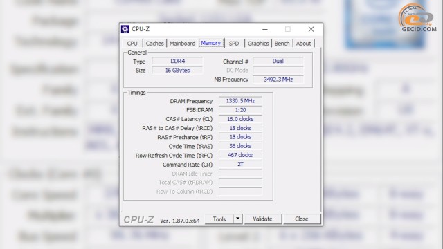The height and width of the screenshot is (249, 443).
Task: Click the tRP value 18 clocks
Action: (x=240, y=137)
